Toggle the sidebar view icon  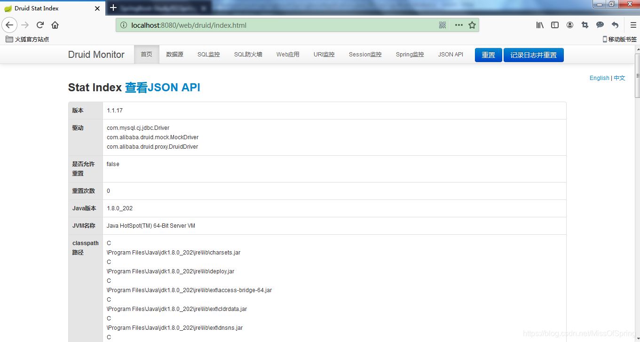[555, 25]
